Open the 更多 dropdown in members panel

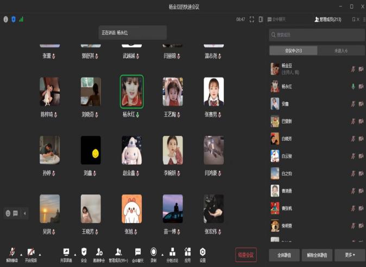350,255
